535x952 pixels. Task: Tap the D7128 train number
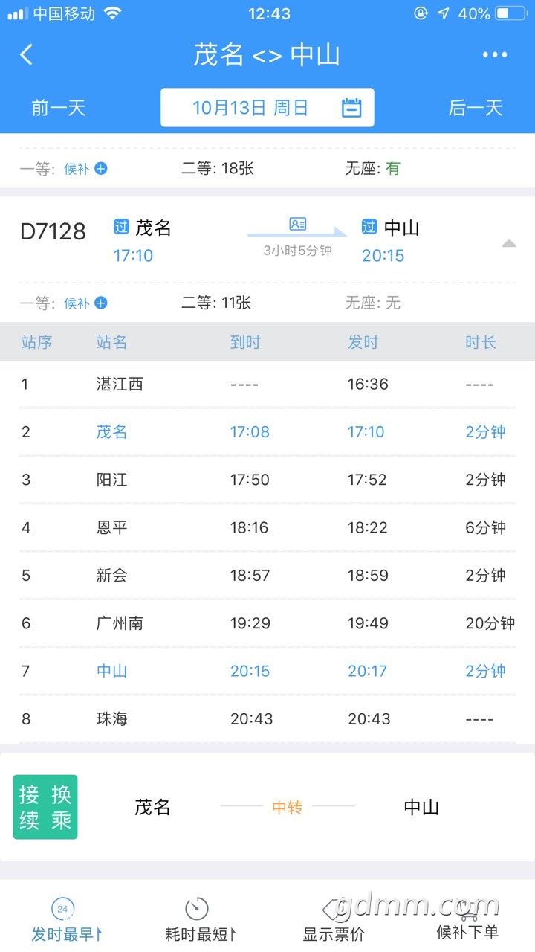53,231
